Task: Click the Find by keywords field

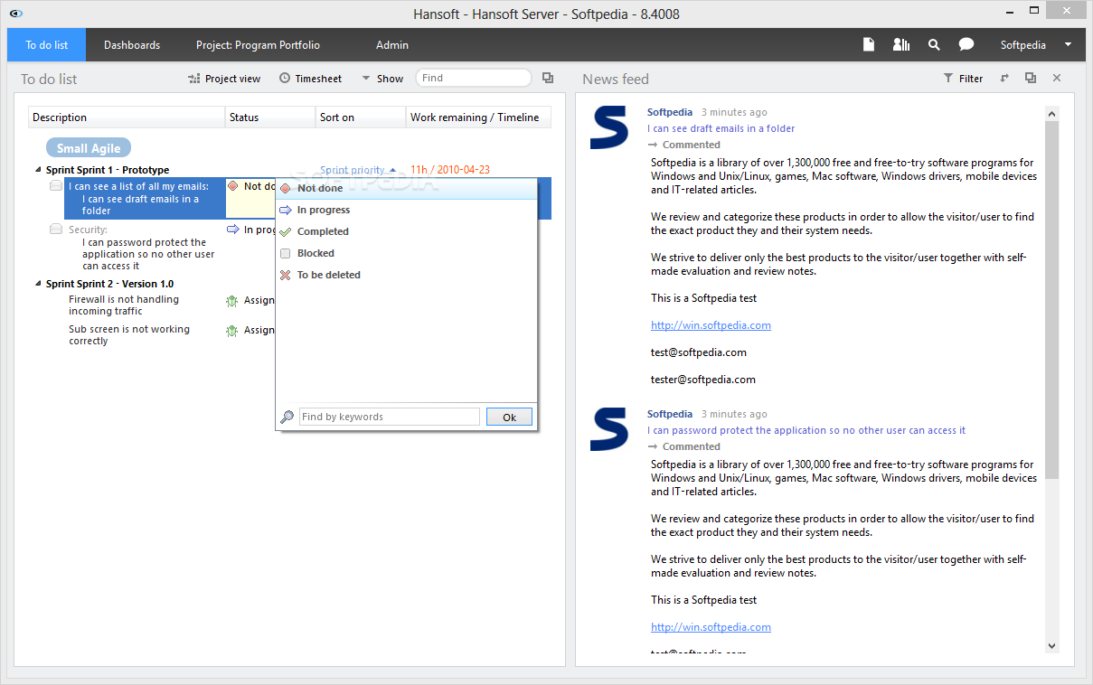Action: (390, 417)
